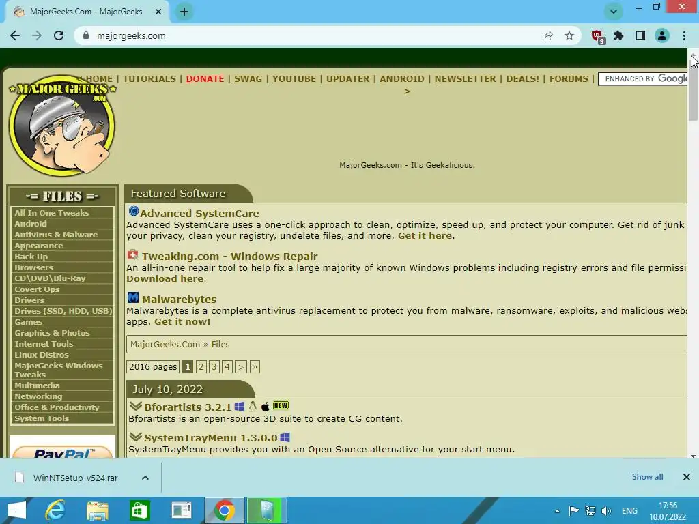The height and width of the screenshot is (524, 699).
Task: Open File Explorer from taskbar
Action: (x=98, y=510)
